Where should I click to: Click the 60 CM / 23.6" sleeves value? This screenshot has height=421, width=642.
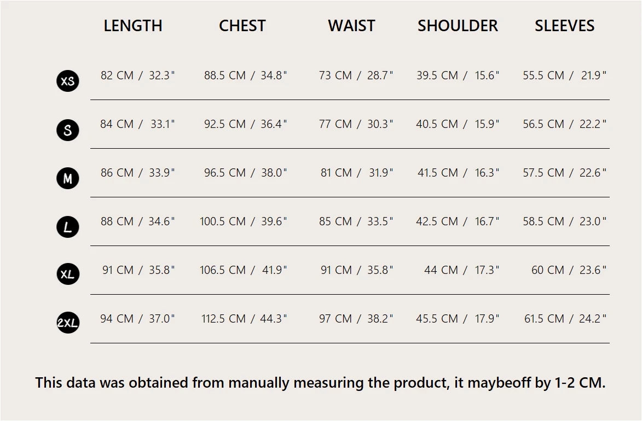pos(569,270)
